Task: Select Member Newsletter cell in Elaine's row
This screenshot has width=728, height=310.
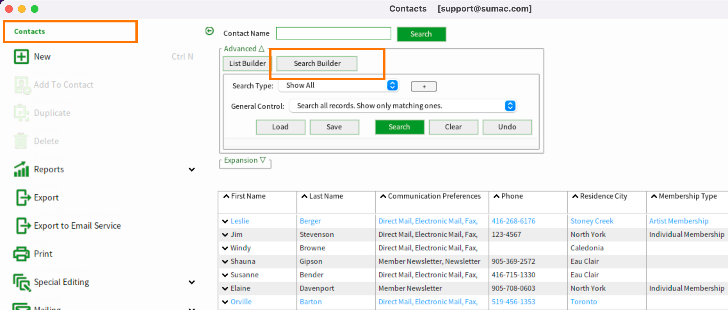Action: 410,288
